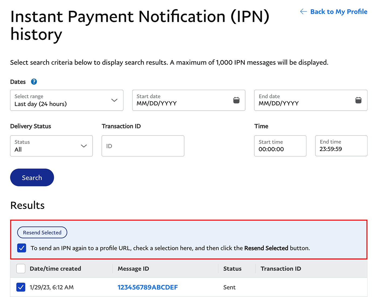The height and width of the screenshot is (297, 378).
Task: Click the Status column header
Action: [x=232, y=268]
